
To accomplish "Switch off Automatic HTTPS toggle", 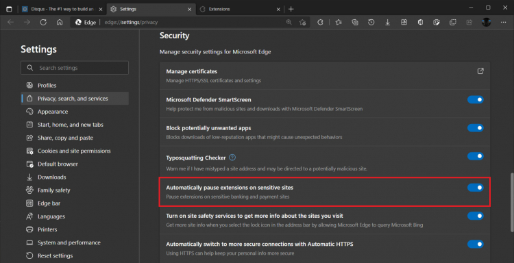I will pos(476,244).
